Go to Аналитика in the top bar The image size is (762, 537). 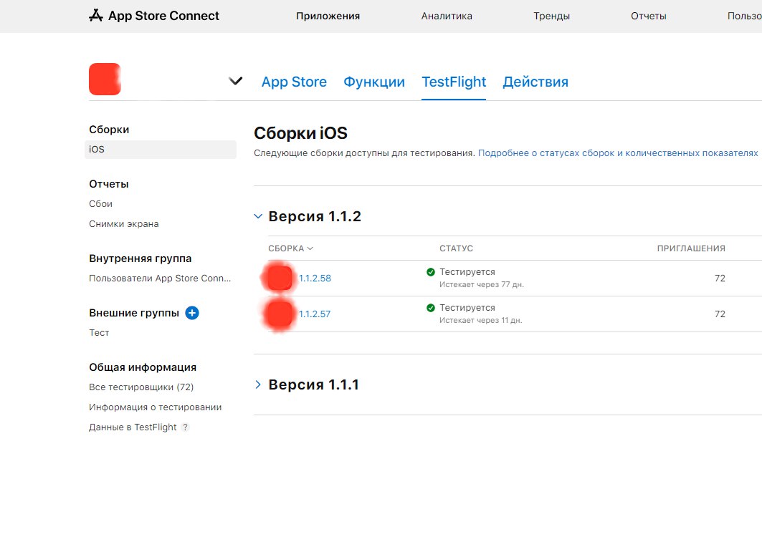click(x=447, y=16)
